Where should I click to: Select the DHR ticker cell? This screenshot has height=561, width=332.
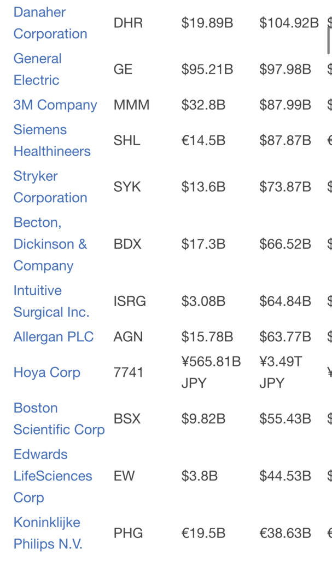coord(129,23)
